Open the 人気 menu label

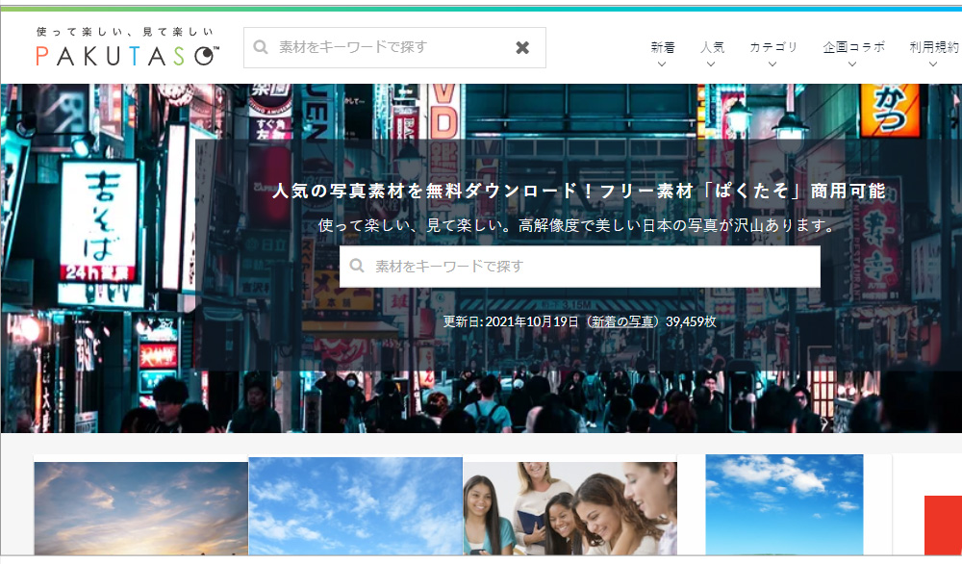[x=712, y=46]
